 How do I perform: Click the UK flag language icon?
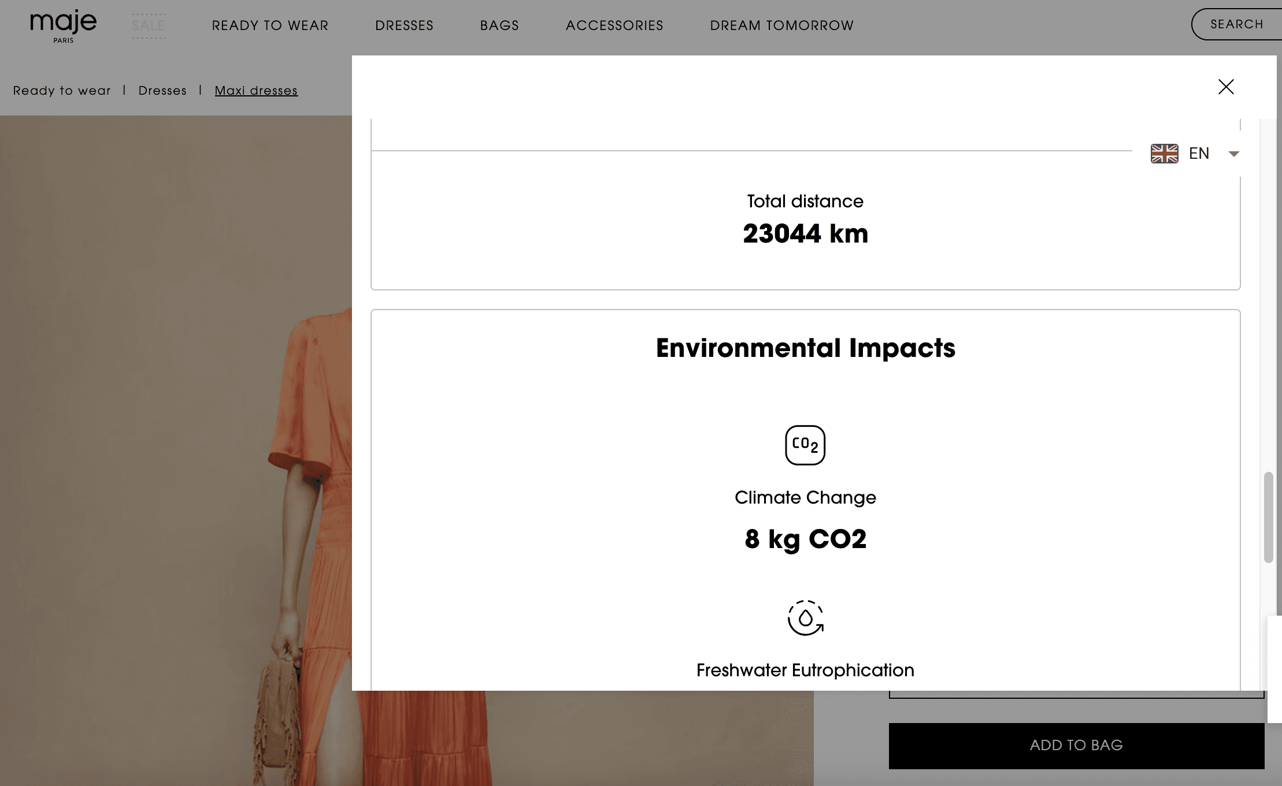(1164, 154)
